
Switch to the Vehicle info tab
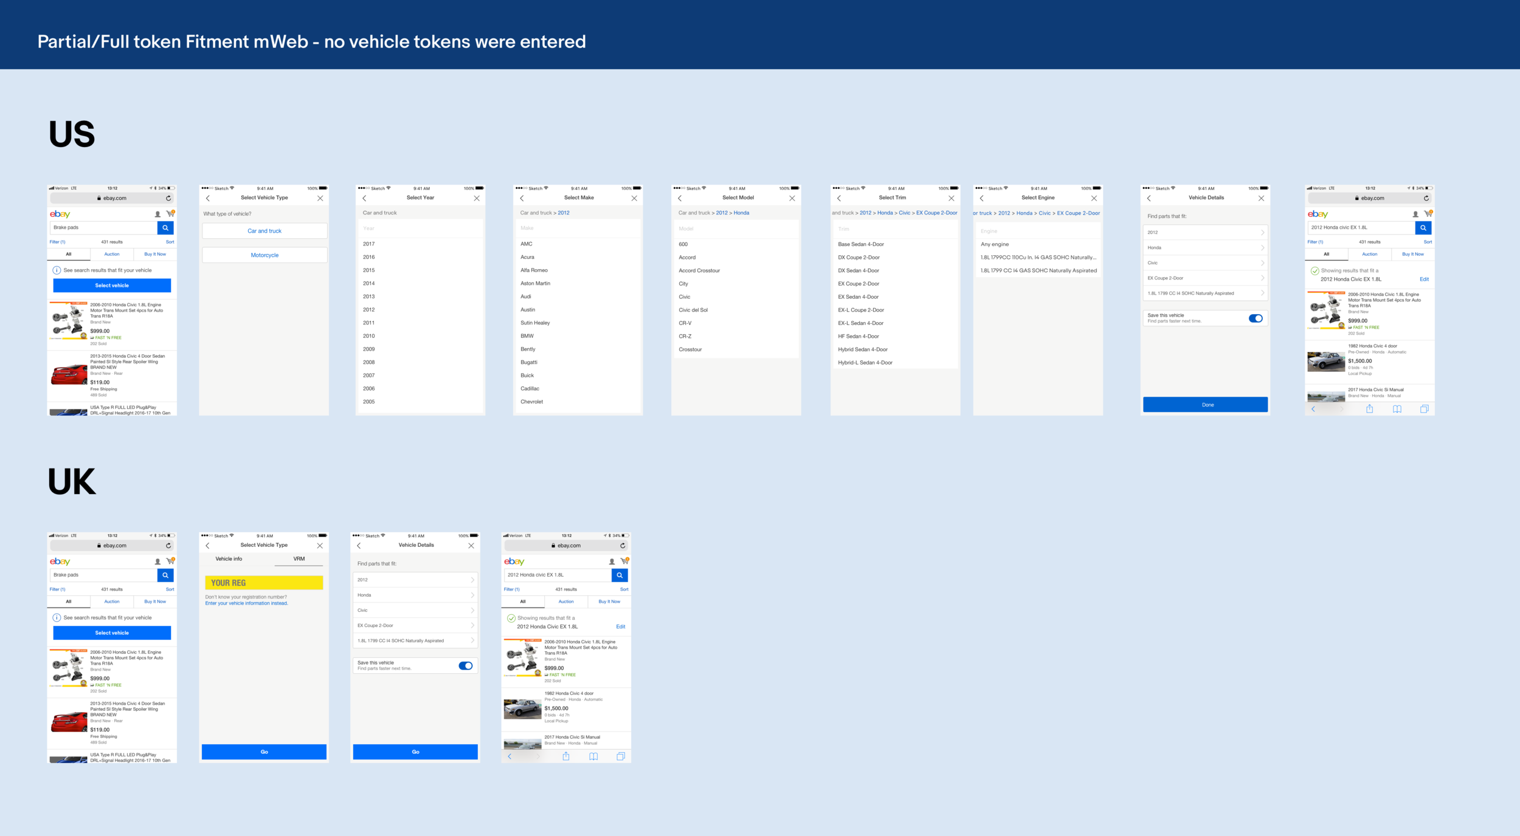click(229, 559)
